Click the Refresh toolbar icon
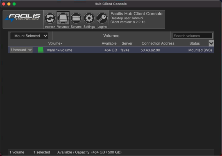Viewport: 222px width, 156px height. coord(50,18)
